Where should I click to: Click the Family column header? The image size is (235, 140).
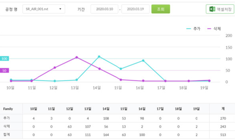point(8,109)
